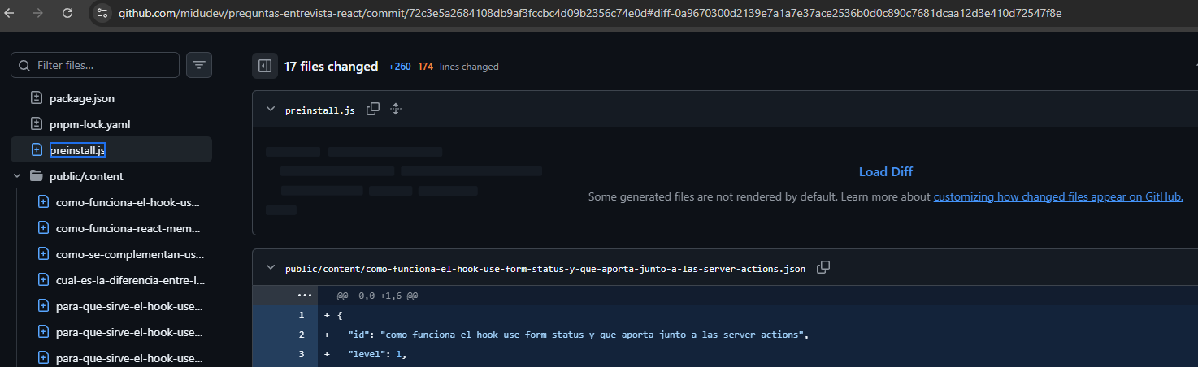Collapse the preinstall.js diff section
Screen dimensions: 1198x367
click(270, 110)
